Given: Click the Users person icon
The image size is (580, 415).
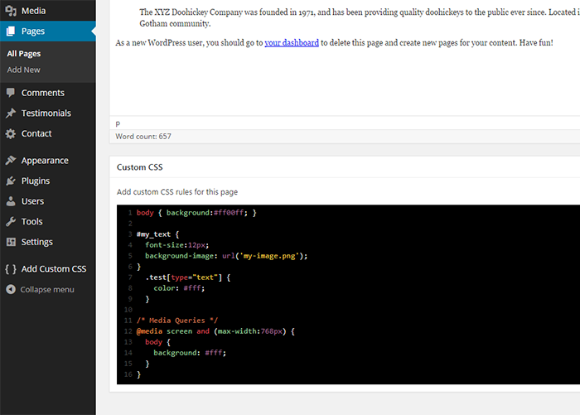Looking at the screenshot, I should pos(11,201).
